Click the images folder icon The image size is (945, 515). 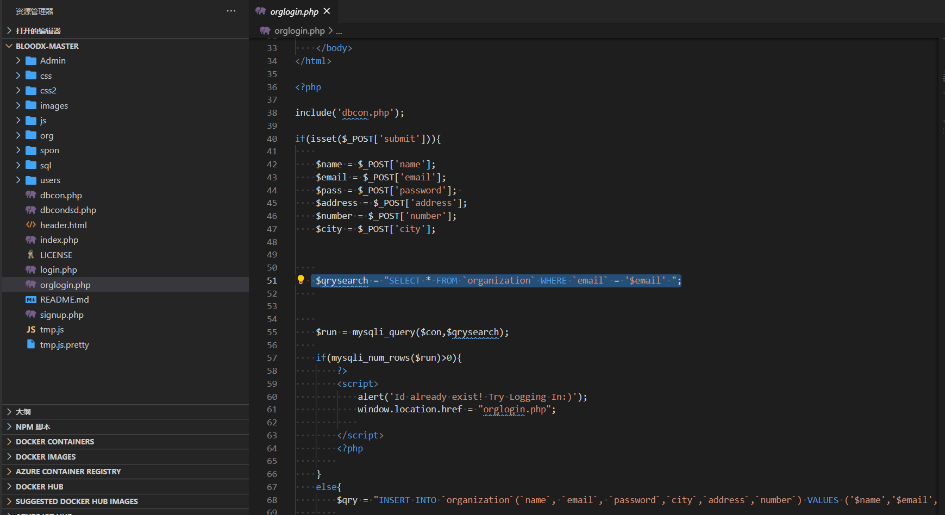pyautogui.click(x=31, y=105)
